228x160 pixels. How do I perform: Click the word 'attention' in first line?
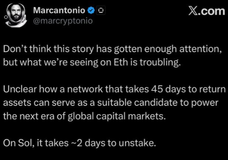coord(200,49)
